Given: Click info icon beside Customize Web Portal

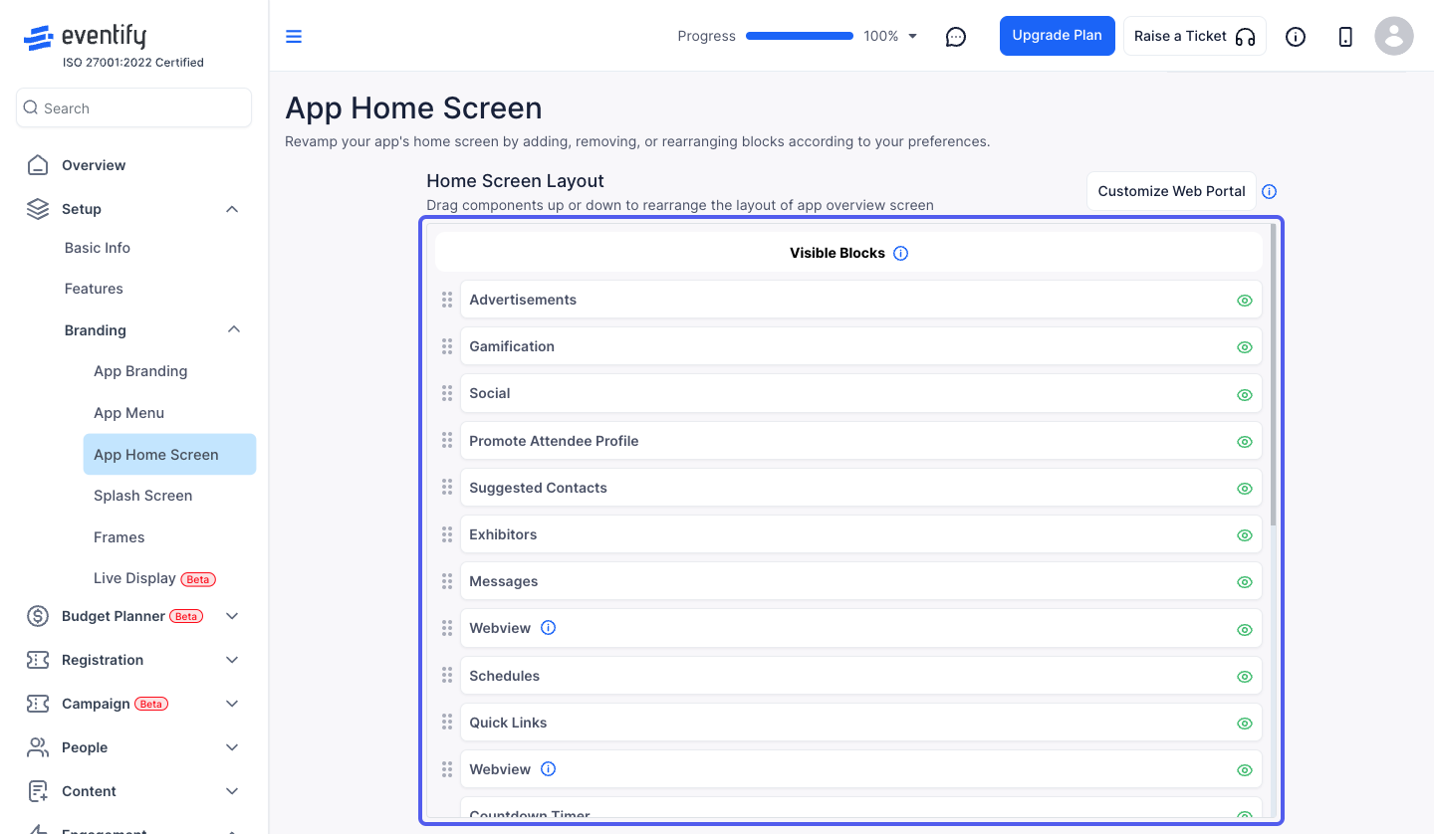Looking at the screenshot, I should coord(1269,191).
